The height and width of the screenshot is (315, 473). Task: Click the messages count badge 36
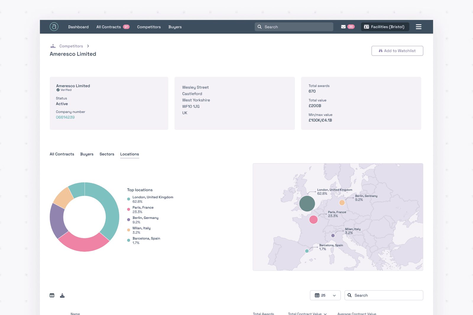click(351, 27)
